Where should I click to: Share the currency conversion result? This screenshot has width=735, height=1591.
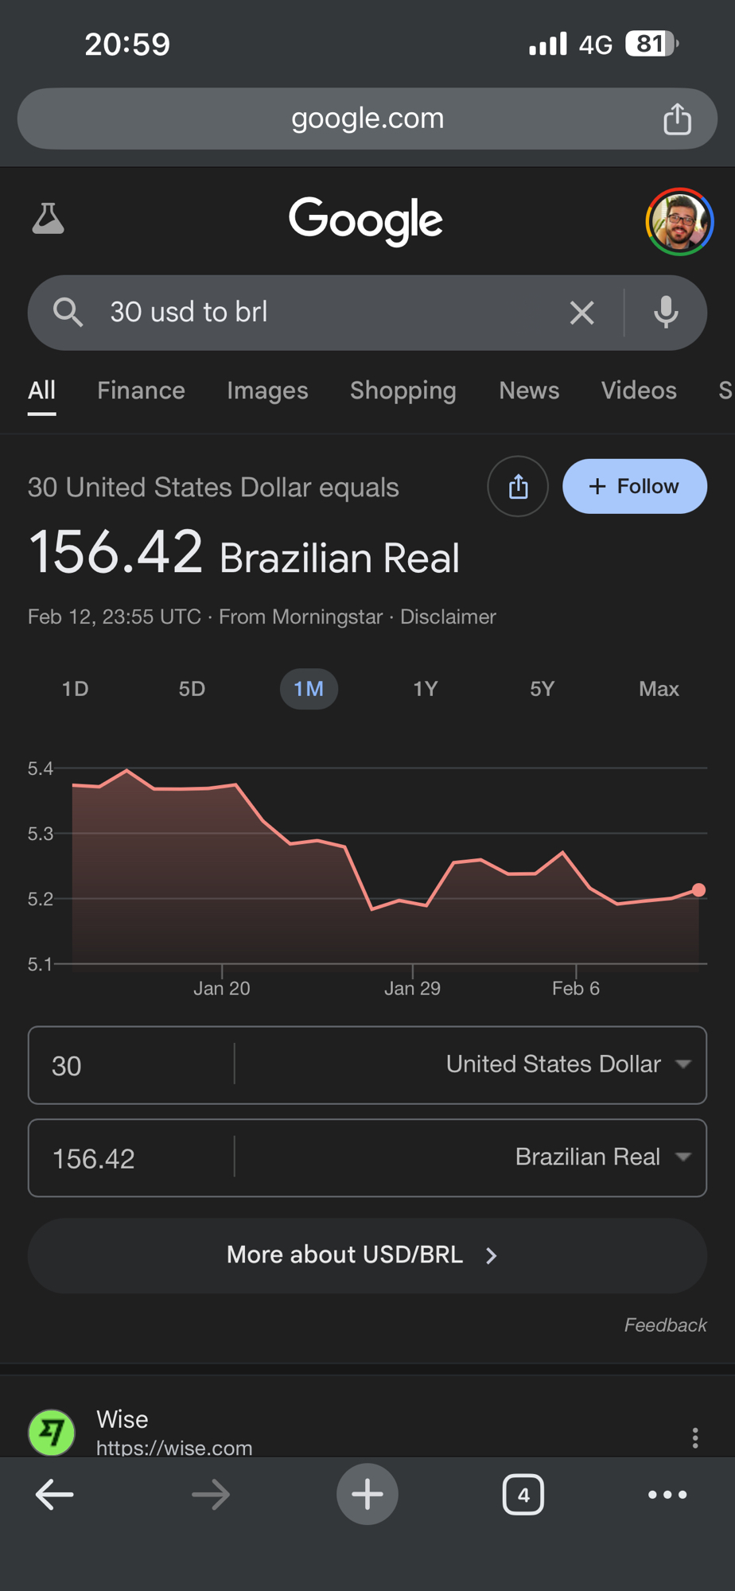tap(518, 486)
